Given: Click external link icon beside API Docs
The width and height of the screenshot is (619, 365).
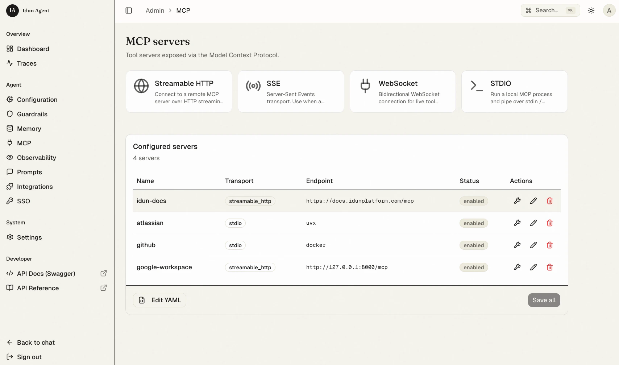Looking at the screenshot, I should click(104, 273).
